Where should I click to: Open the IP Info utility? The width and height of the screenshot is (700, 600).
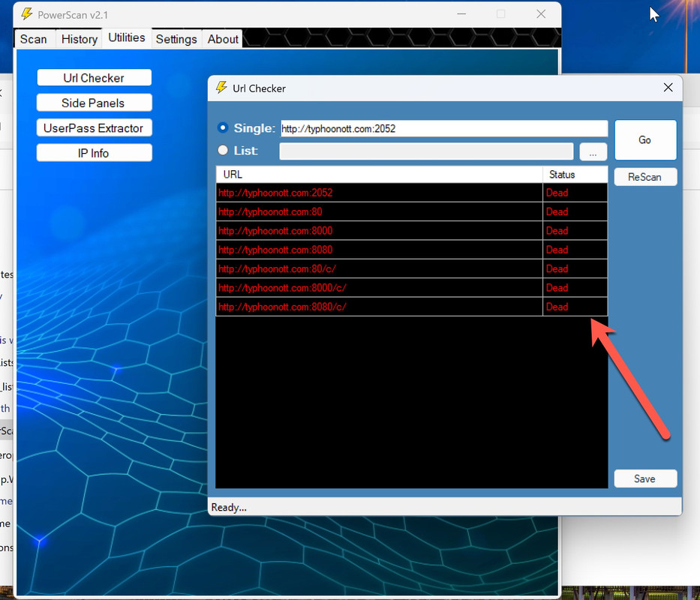[95, 153]
